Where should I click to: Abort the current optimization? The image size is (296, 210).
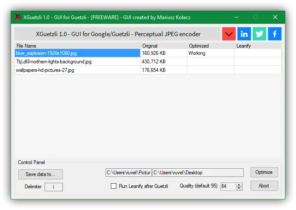click(264, 186)
